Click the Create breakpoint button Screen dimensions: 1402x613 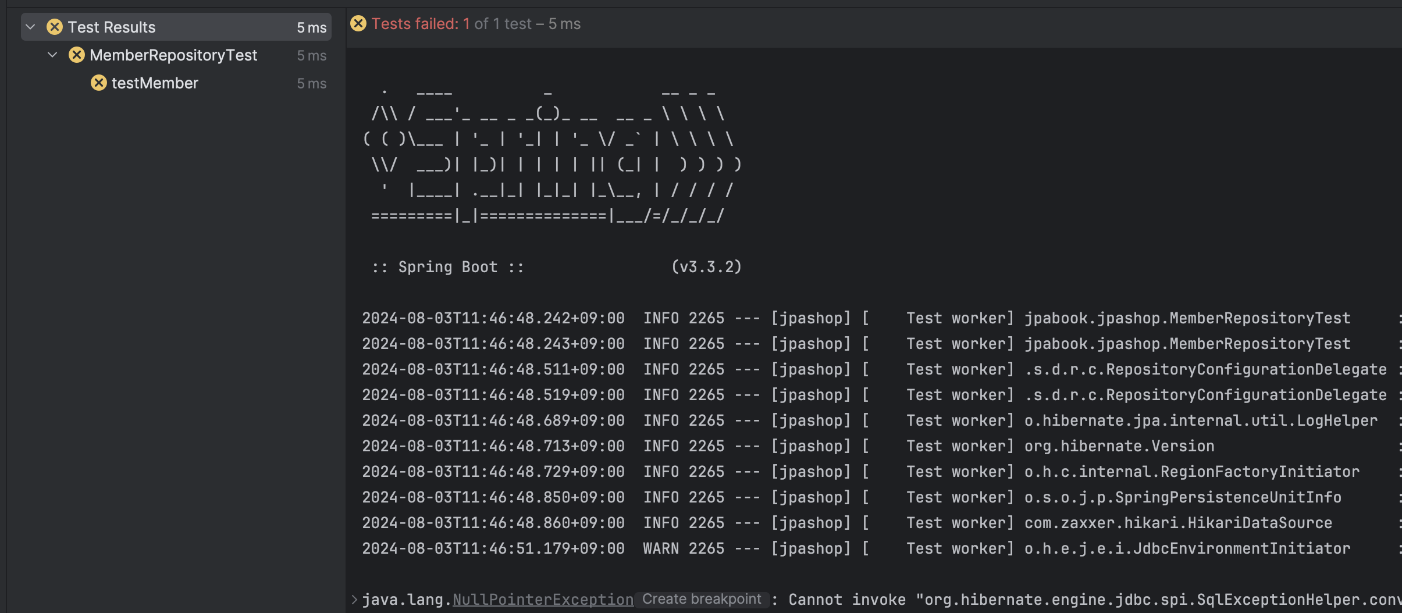click(702, 599)
